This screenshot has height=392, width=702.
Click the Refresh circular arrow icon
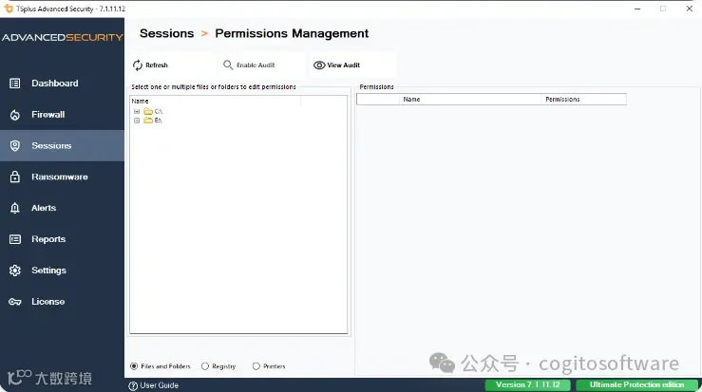click(x=138, y=65)
